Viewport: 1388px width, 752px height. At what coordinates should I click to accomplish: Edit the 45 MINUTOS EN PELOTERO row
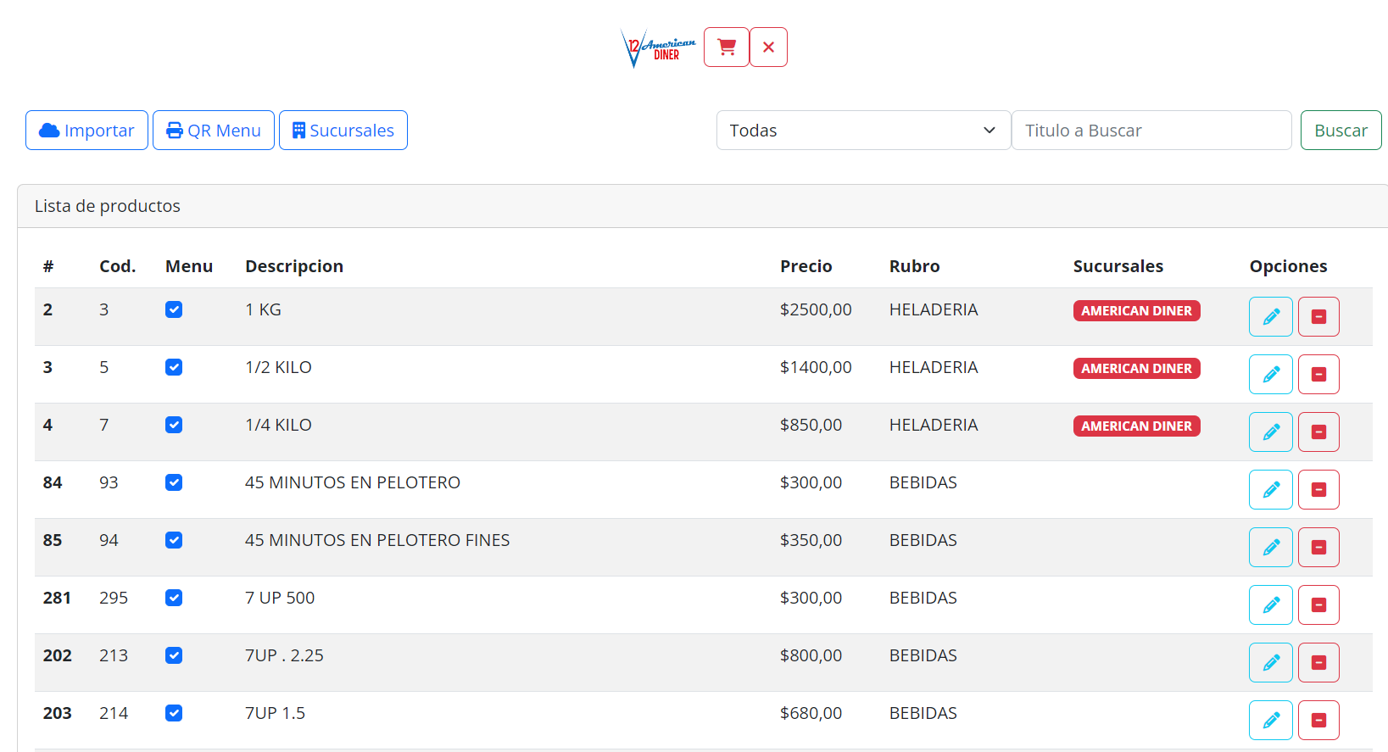coord(1270,490)
